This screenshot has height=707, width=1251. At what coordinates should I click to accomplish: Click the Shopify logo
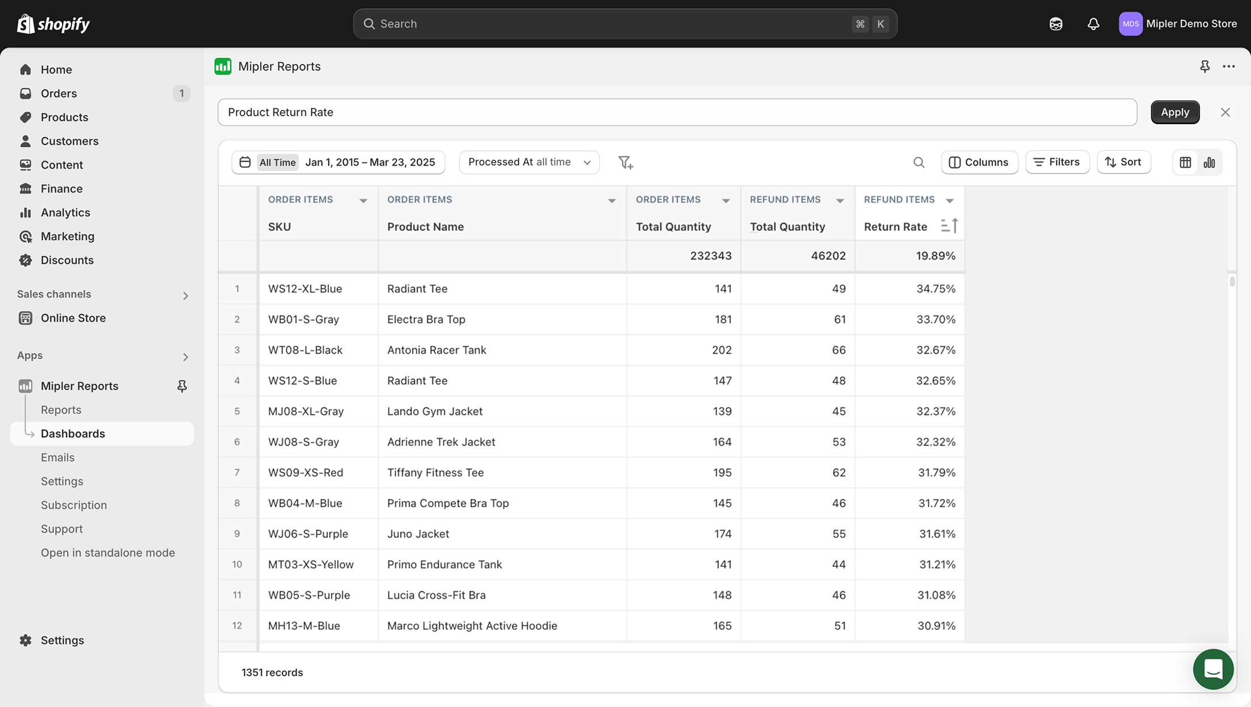(53, 24)
